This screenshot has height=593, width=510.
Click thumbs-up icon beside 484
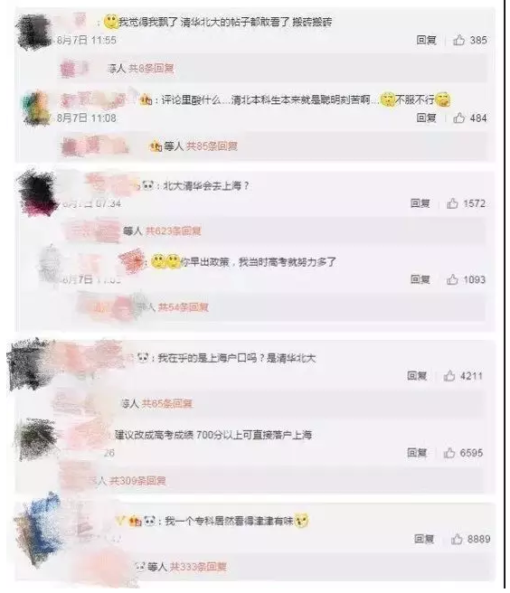coord(459,118)
